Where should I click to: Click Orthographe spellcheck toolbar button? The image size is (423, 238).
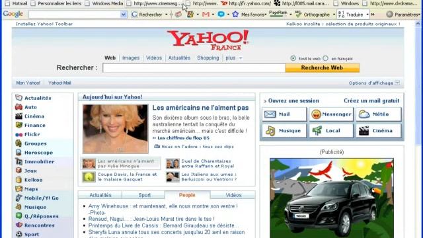[312, 15]
